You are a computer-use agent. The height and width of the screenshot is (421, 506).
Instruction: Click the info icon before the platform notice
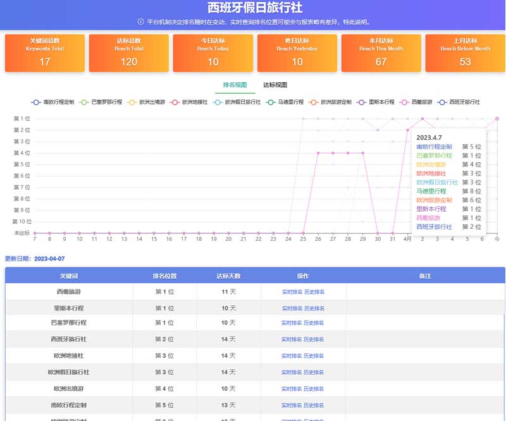coord(140,21)
